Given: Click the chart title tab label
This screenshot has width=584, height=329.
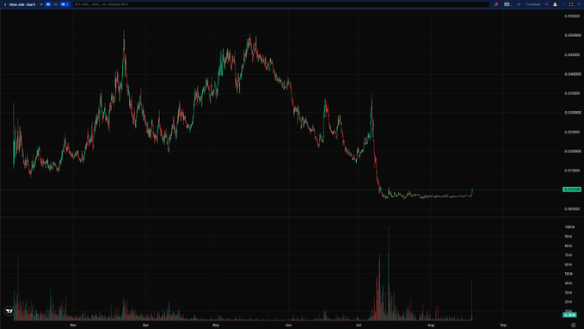Looking at the screenshot, I should pos(22,4).
